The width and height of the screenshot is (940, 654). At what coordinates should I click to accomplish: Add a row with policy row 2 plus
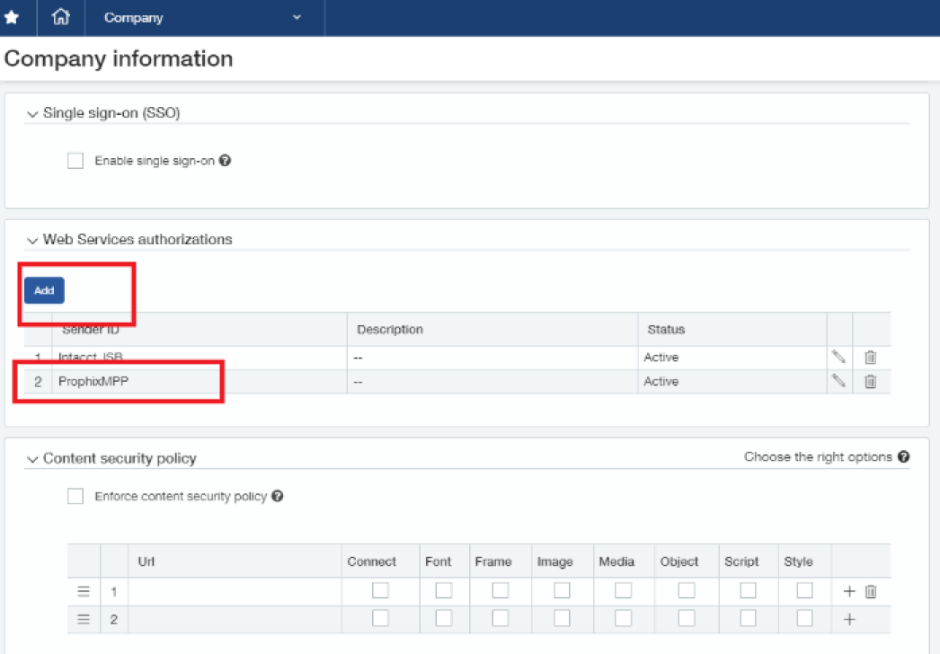pyautogui.click(x=849, y=619)
